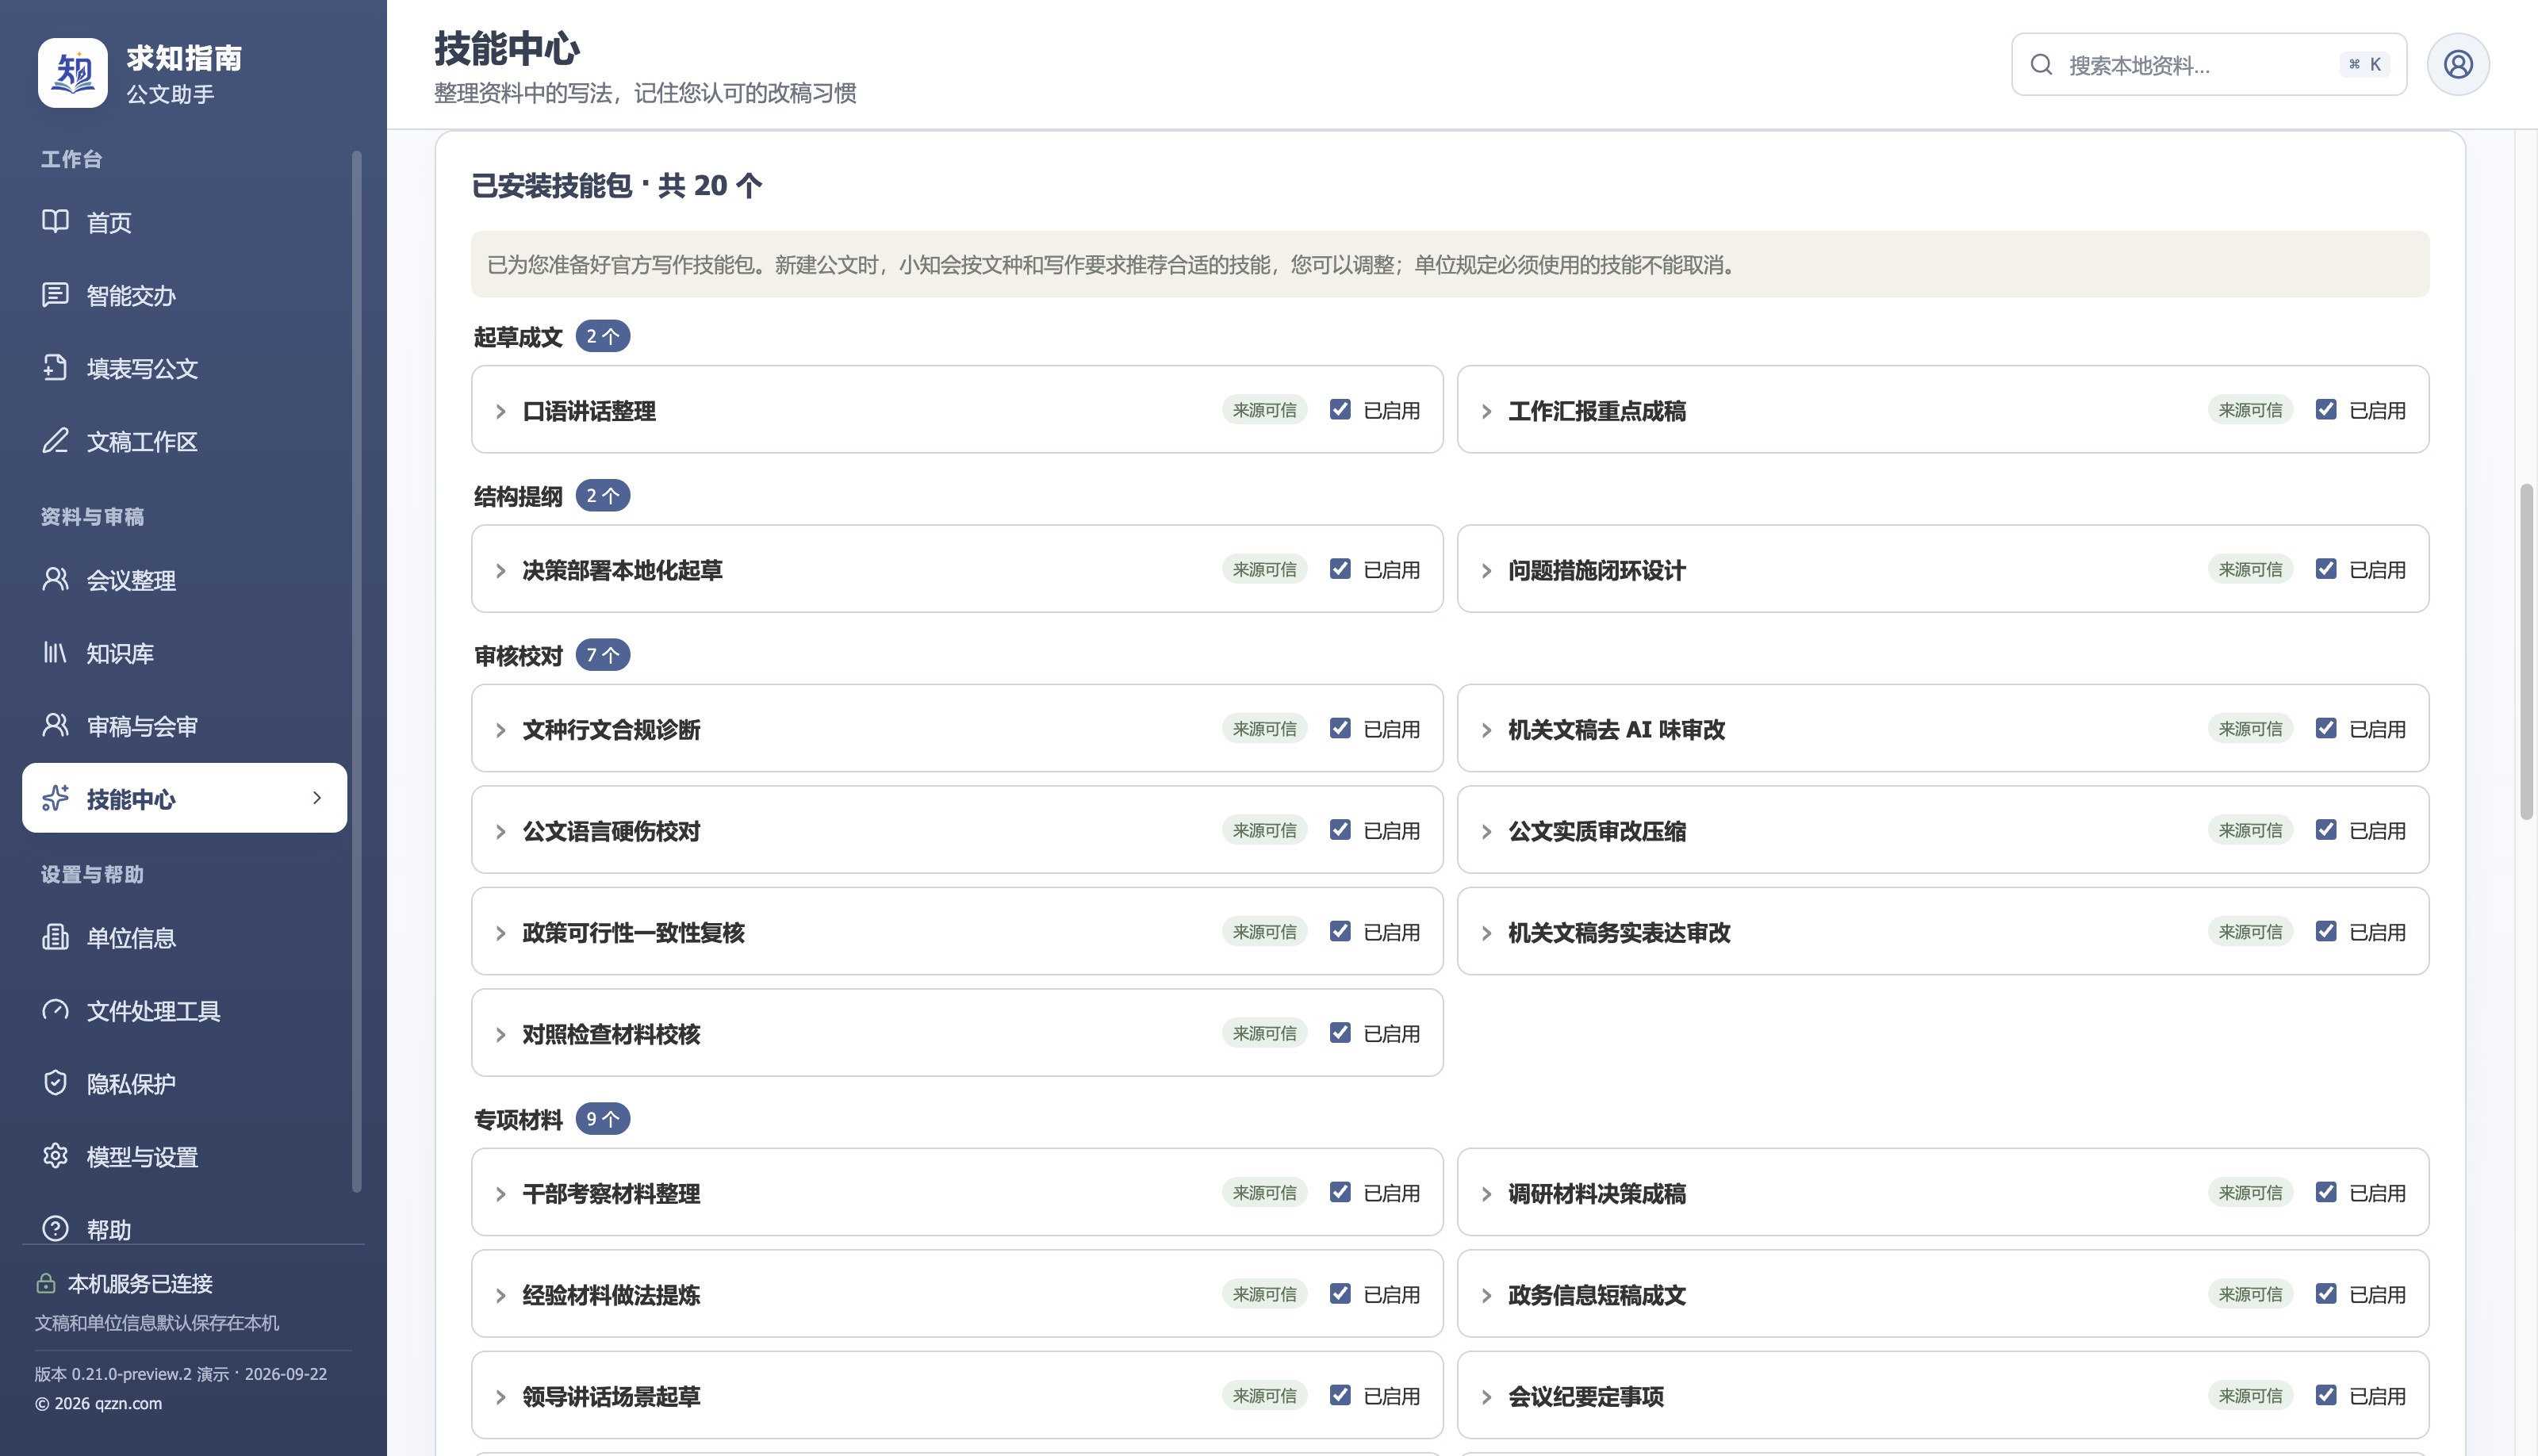Expand the 机关文稿务实表达审改 chevron
Viewport: 2538px width, 1456px height.
1487,933
